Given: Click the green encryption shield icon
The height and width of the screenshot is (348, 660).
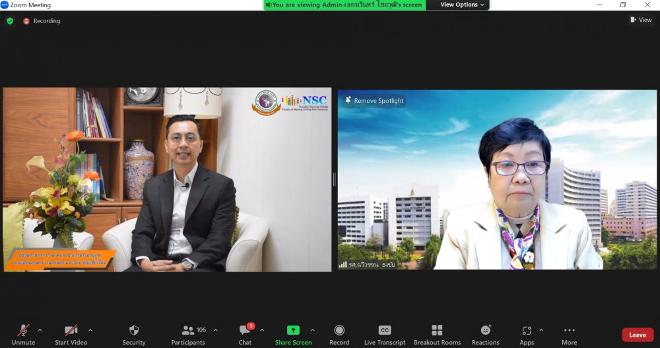Looking at the screenshot, I should click(10, 21).
